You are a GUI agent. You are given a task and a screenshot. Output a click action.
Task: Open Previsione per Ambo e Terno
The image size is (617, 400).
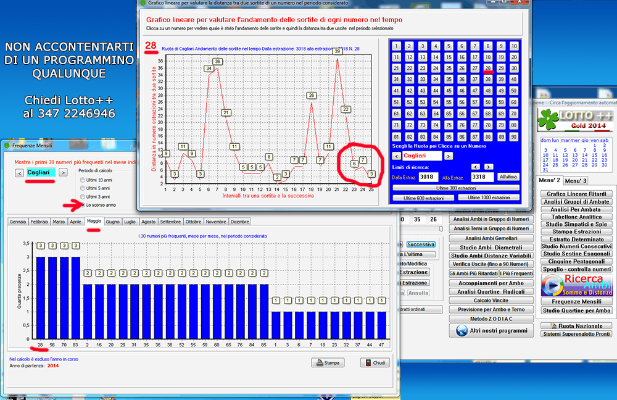[x=491, y=309]
